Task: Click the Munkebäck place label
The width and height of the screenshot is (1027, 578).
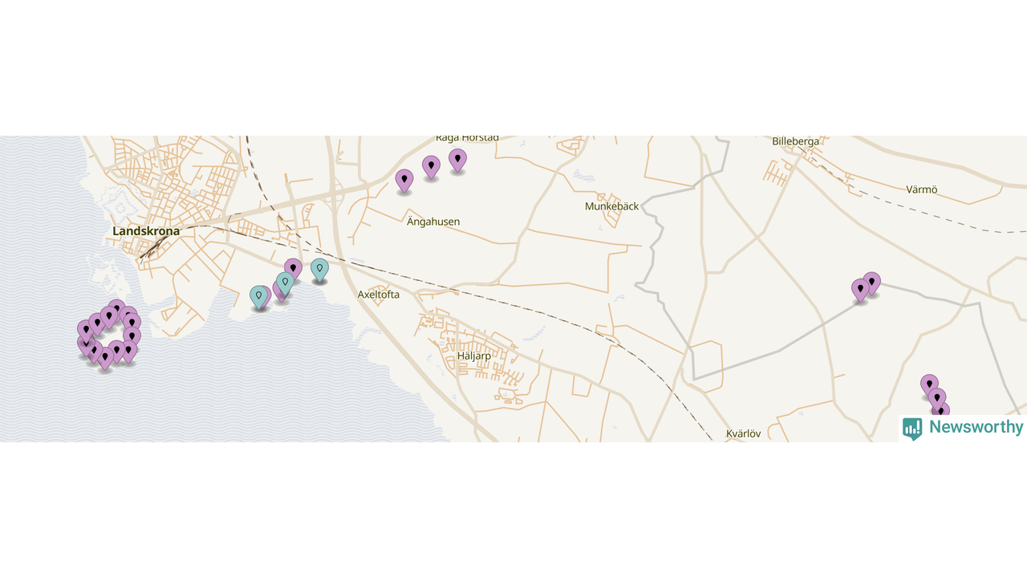Action: [x=612, y=206]
